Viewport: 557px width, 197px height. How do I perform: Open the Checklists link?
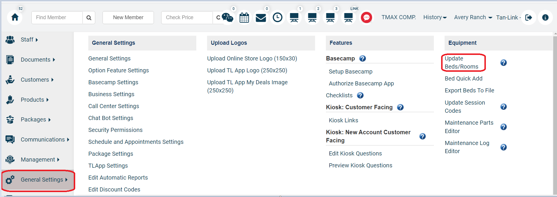tap(339, 96)
